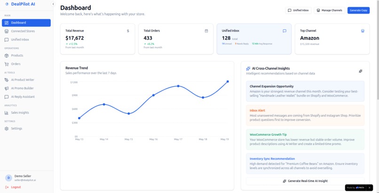
Task: Click the +8.2% orders change
Action: tap(149, 44)
